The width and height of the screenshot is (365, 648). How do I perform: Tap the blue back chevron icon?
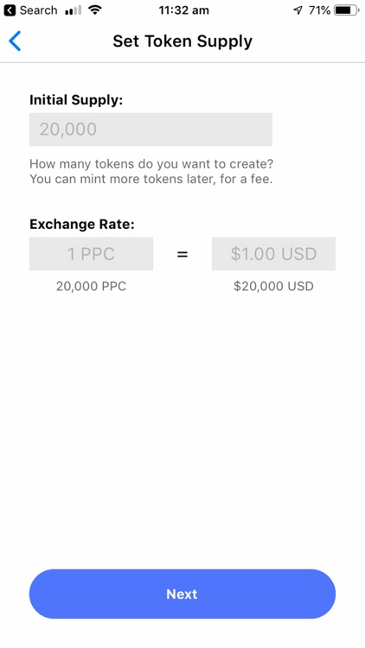click(15, 41)
